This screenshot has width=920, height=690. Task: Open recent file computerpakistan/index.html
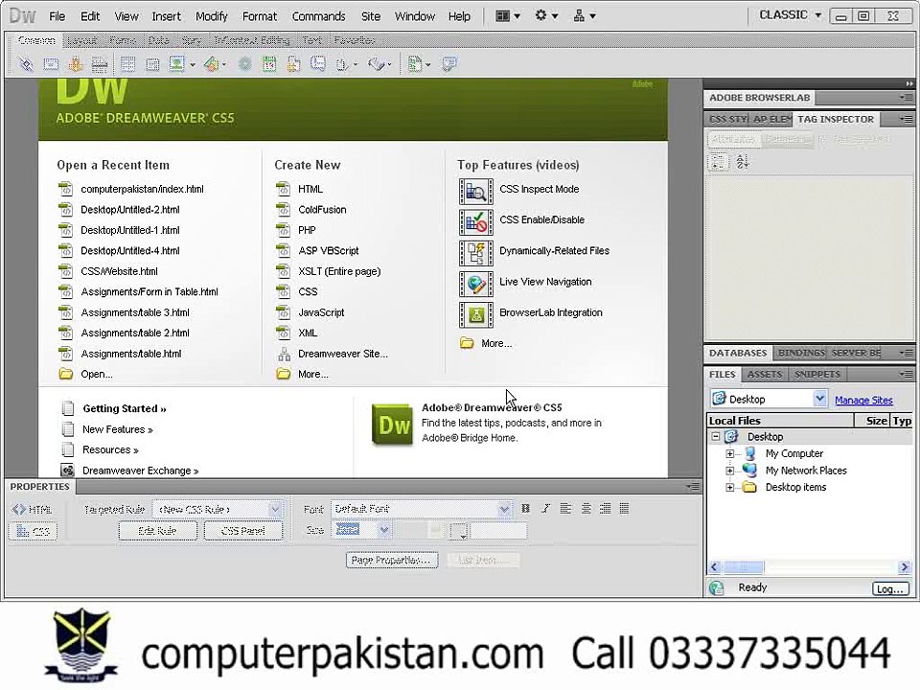pos(142,189)
